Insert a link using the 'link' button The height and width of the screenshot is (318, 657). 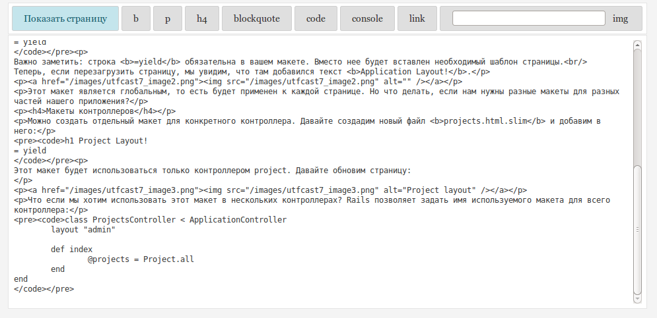click(417, 18)
